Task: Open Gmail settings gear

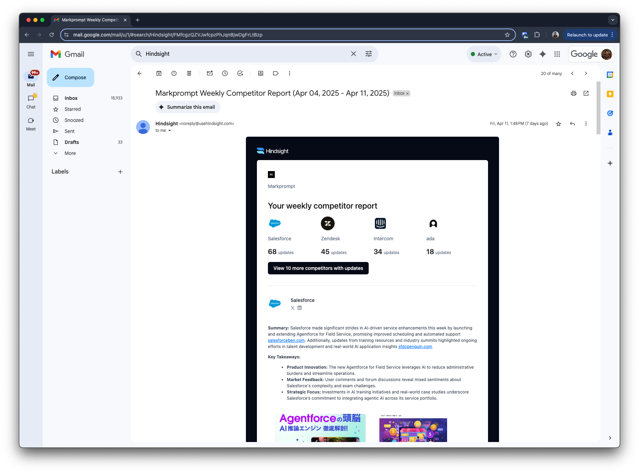Action: click(528, 54)
